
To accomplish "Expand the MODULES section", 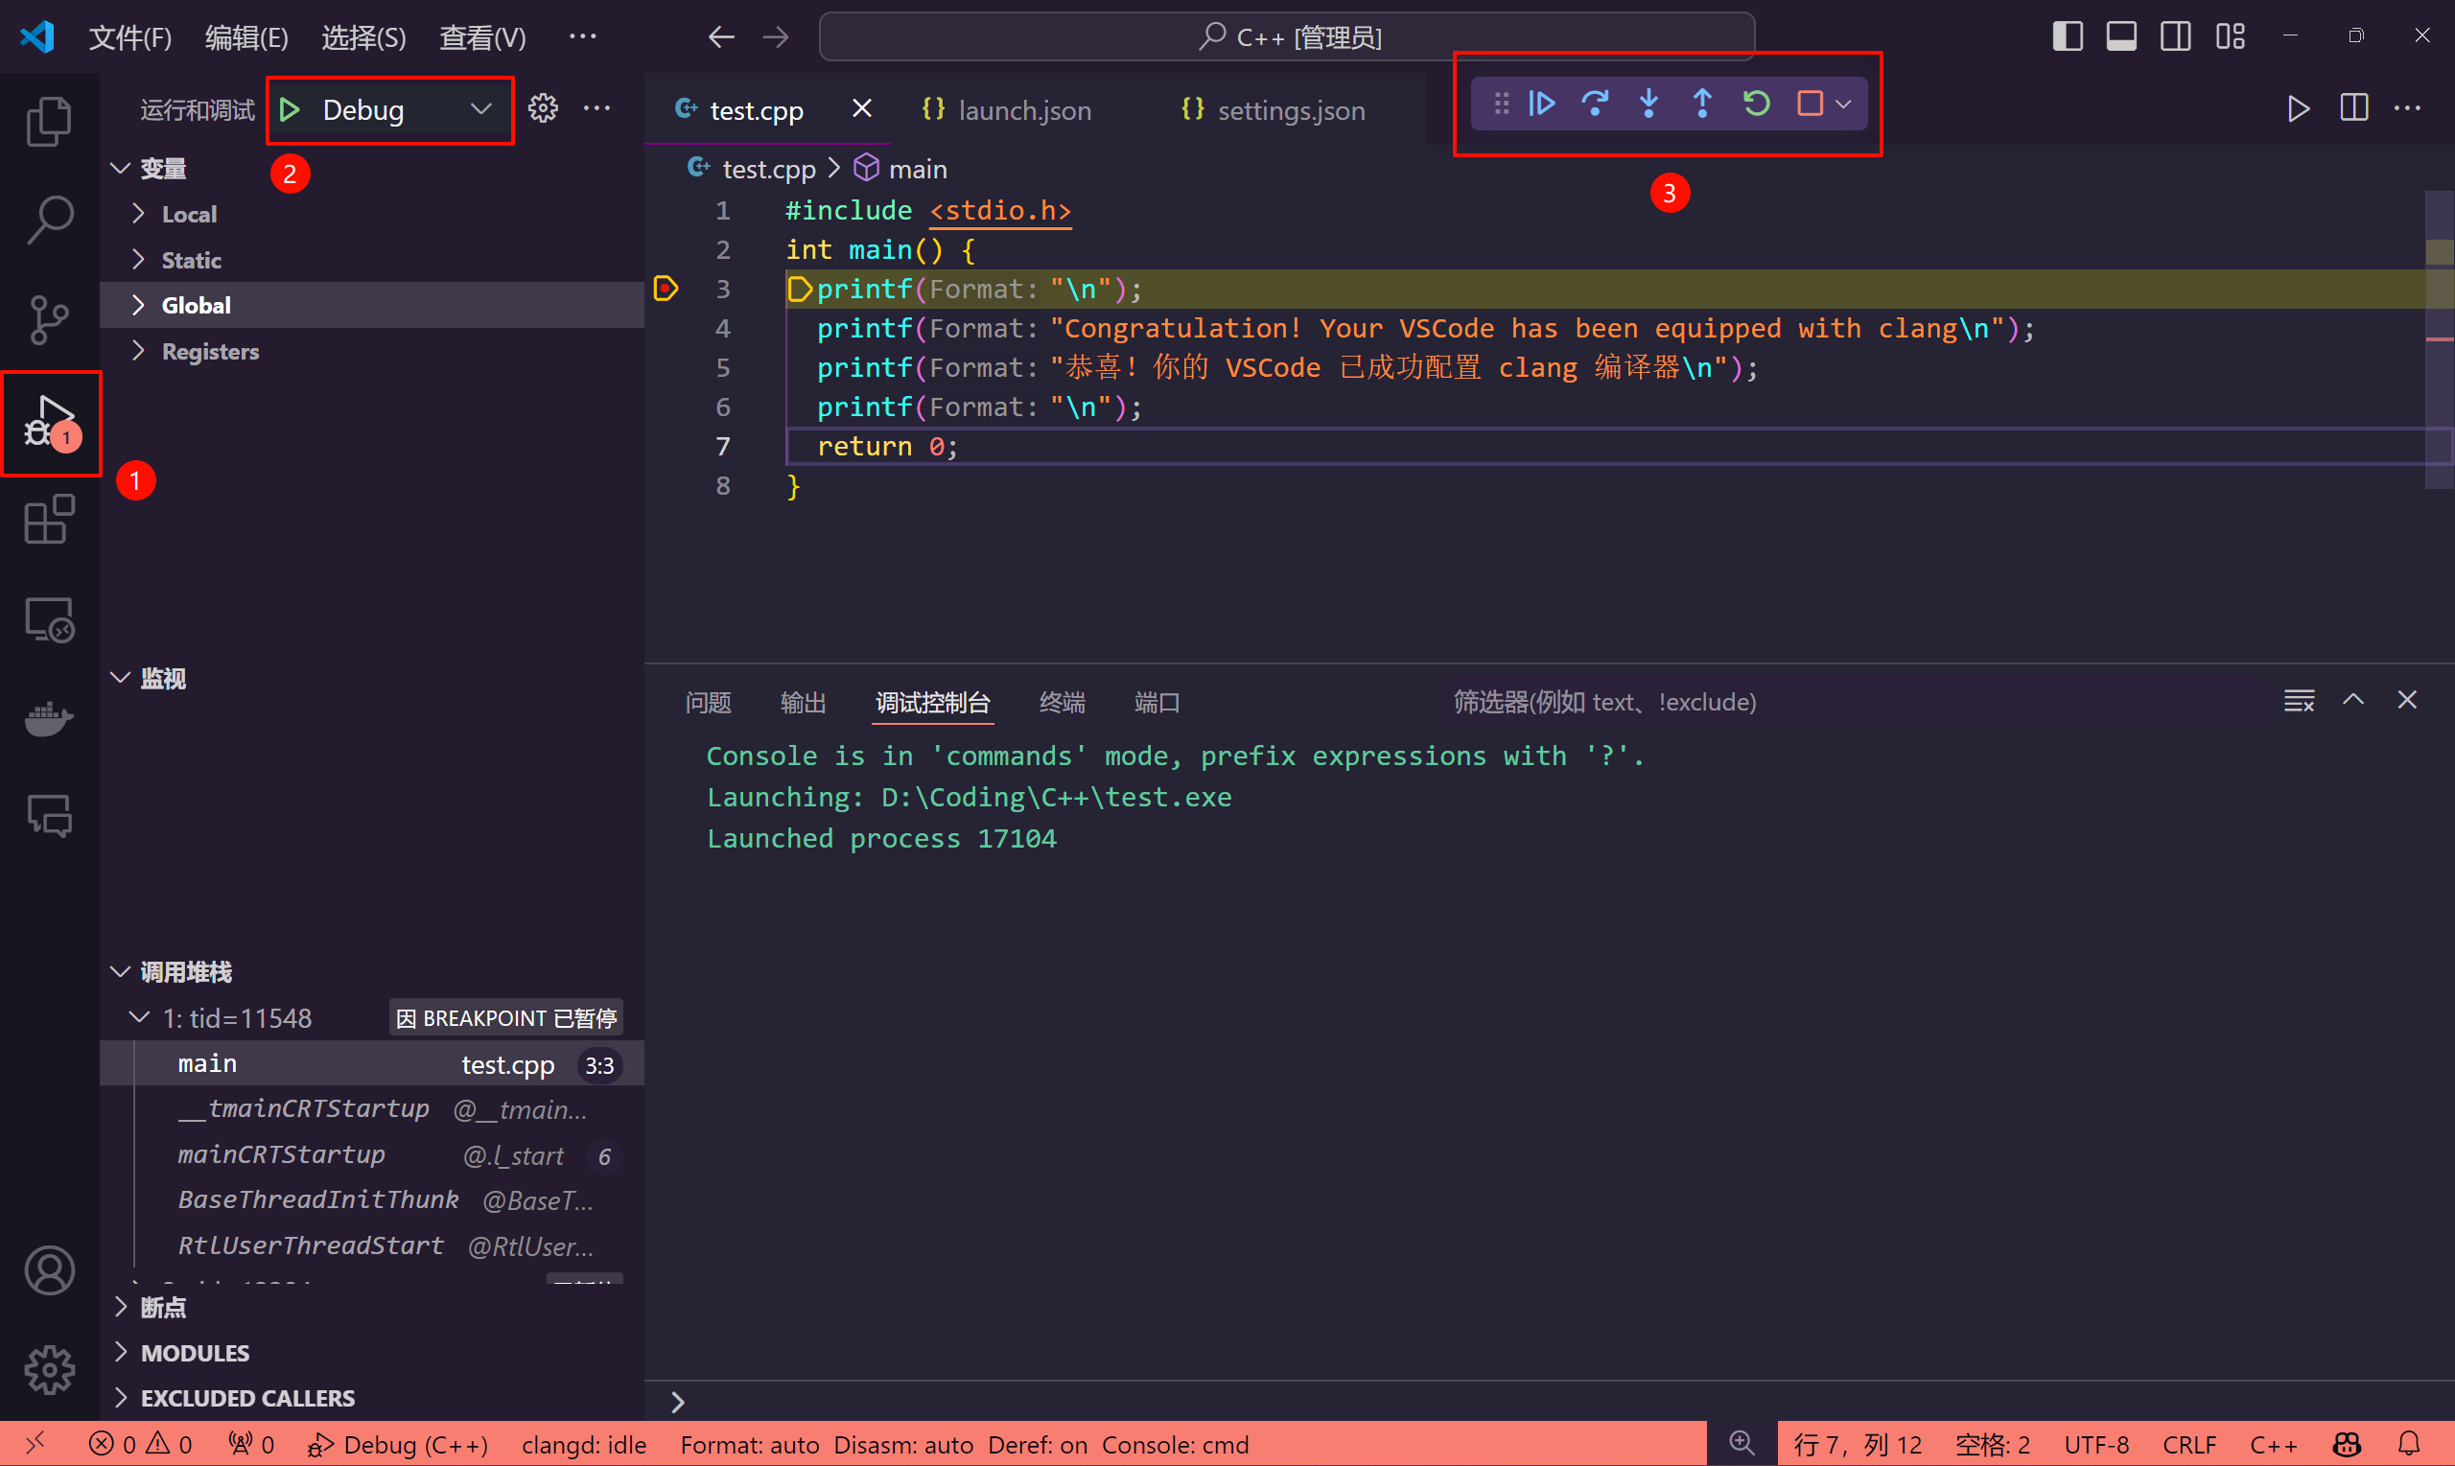I will (x=372, y=1353).
